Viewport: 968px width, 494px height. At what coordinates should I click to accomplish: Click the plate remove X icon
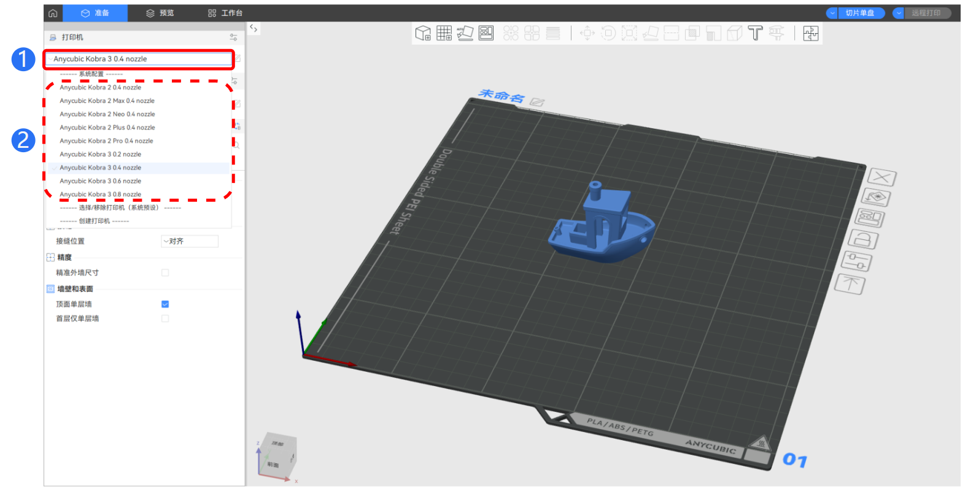tap(882, 177)
